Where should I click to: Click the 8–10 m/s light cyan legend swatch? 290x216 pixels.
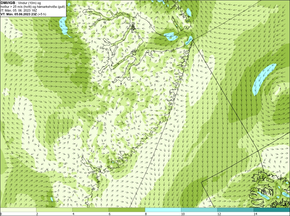click(163, 210)
